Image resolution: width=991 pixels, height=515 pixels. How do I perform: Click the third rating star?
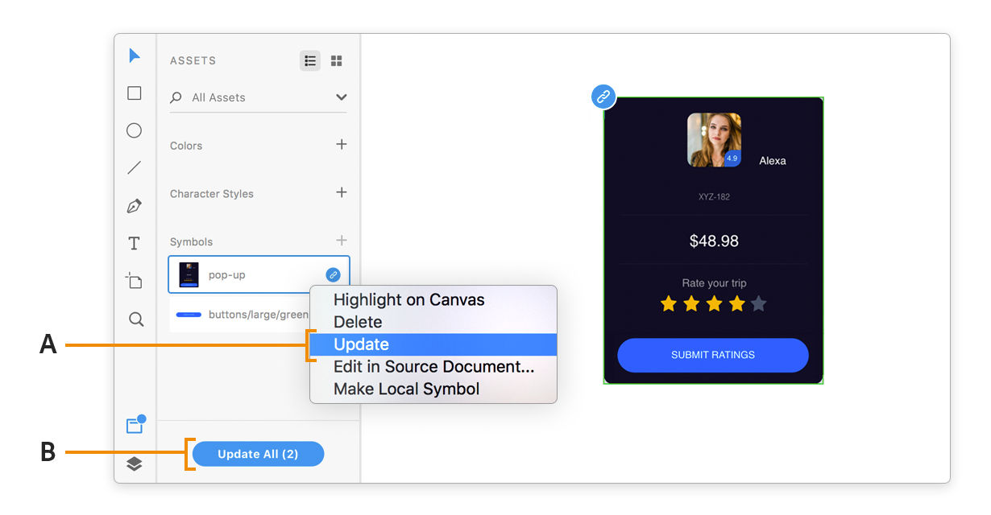[714, 303]
